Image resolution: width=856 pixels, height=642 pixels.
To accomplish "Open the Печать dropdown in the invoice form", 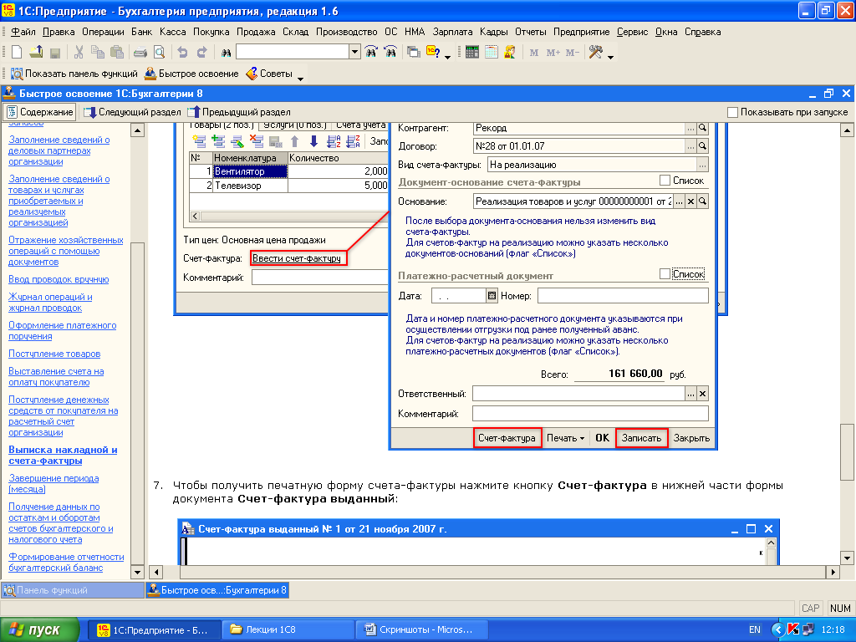I will tap(566, 438).
